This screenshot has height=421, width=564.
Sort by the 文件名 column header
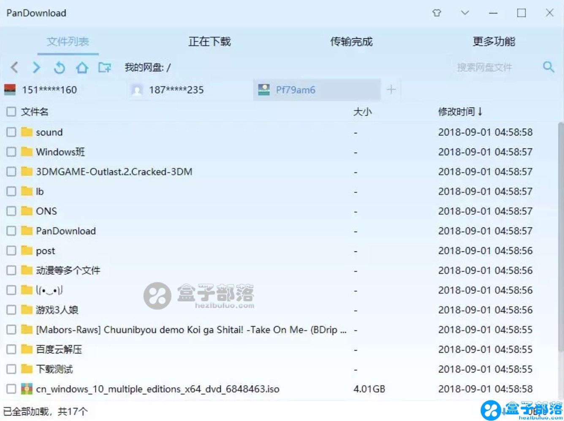35,112
